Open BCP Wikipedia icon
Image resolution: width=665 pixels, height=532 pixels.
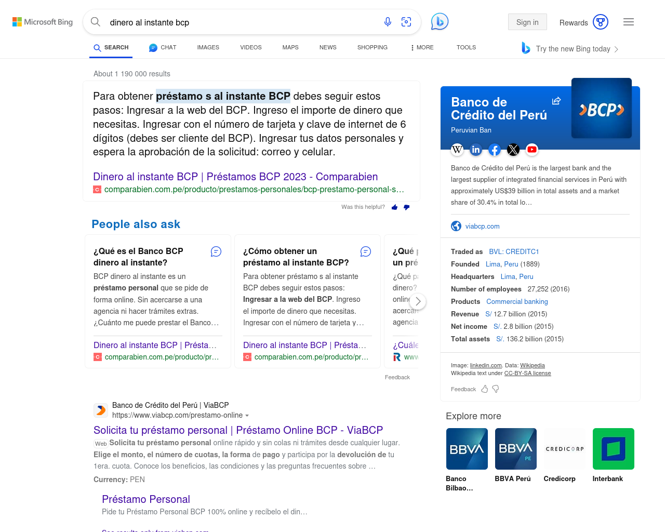(x=457, y=150)
